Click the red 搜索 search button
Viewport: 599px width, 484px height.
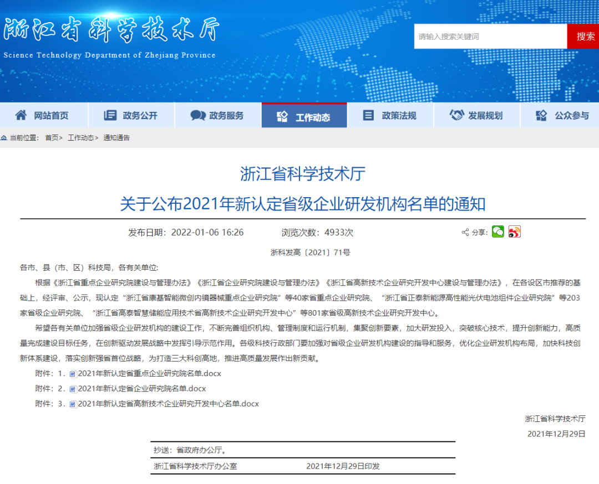(583, 36)
